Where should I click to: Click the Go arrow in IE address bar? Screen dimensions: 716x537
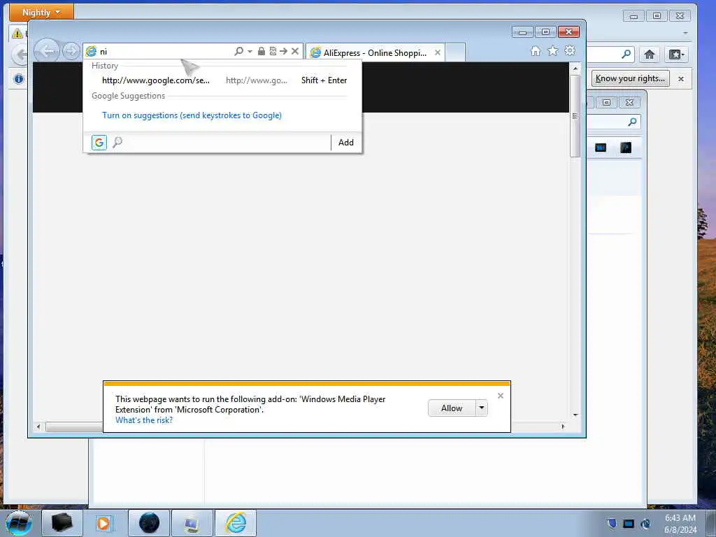pos(284,51)
